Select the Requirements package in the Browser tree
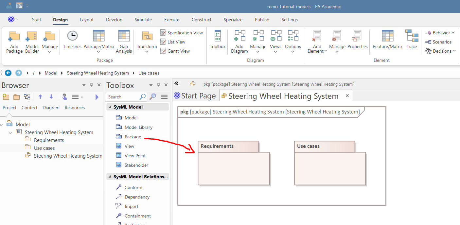 [x=49, y=140]
